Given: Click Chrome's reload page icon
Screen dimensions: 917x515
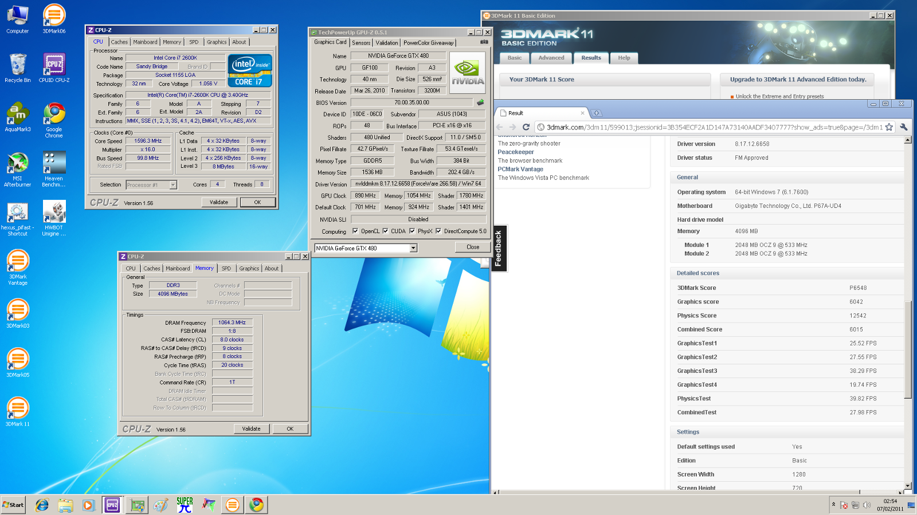Looking at the screenshot, I should click(526, 127).
